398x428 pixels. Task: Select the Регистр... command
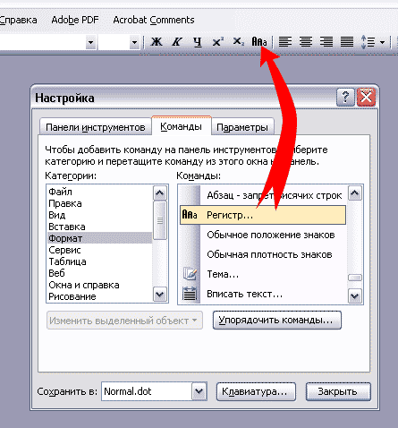tap(263, 215)
